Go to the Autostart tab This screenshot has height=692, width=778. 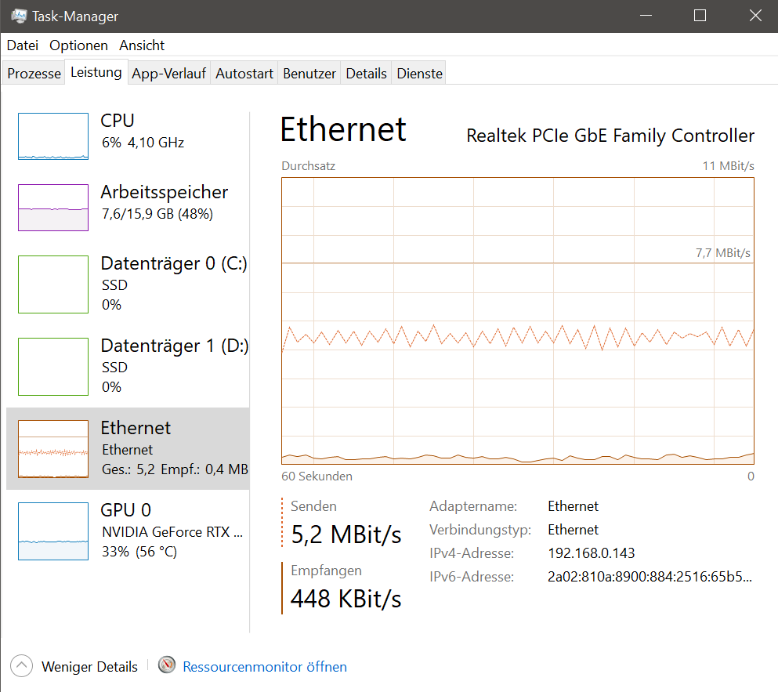pyautogui.click(x=244, y=74)
